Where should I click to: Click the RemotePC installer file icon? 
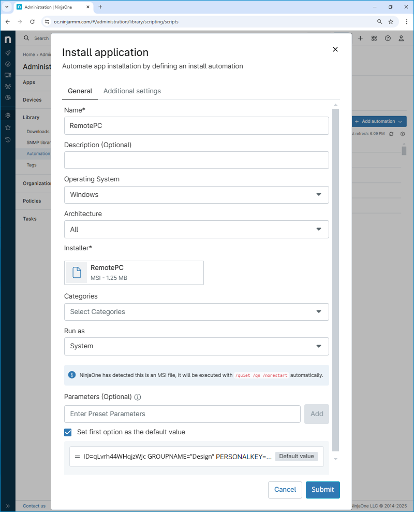(77, 273)
